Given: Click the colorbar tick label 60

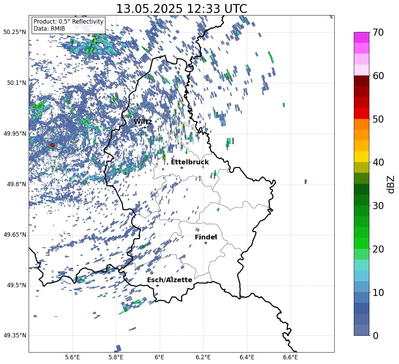Looking at the screenshot, I should [x=378, y=76].
